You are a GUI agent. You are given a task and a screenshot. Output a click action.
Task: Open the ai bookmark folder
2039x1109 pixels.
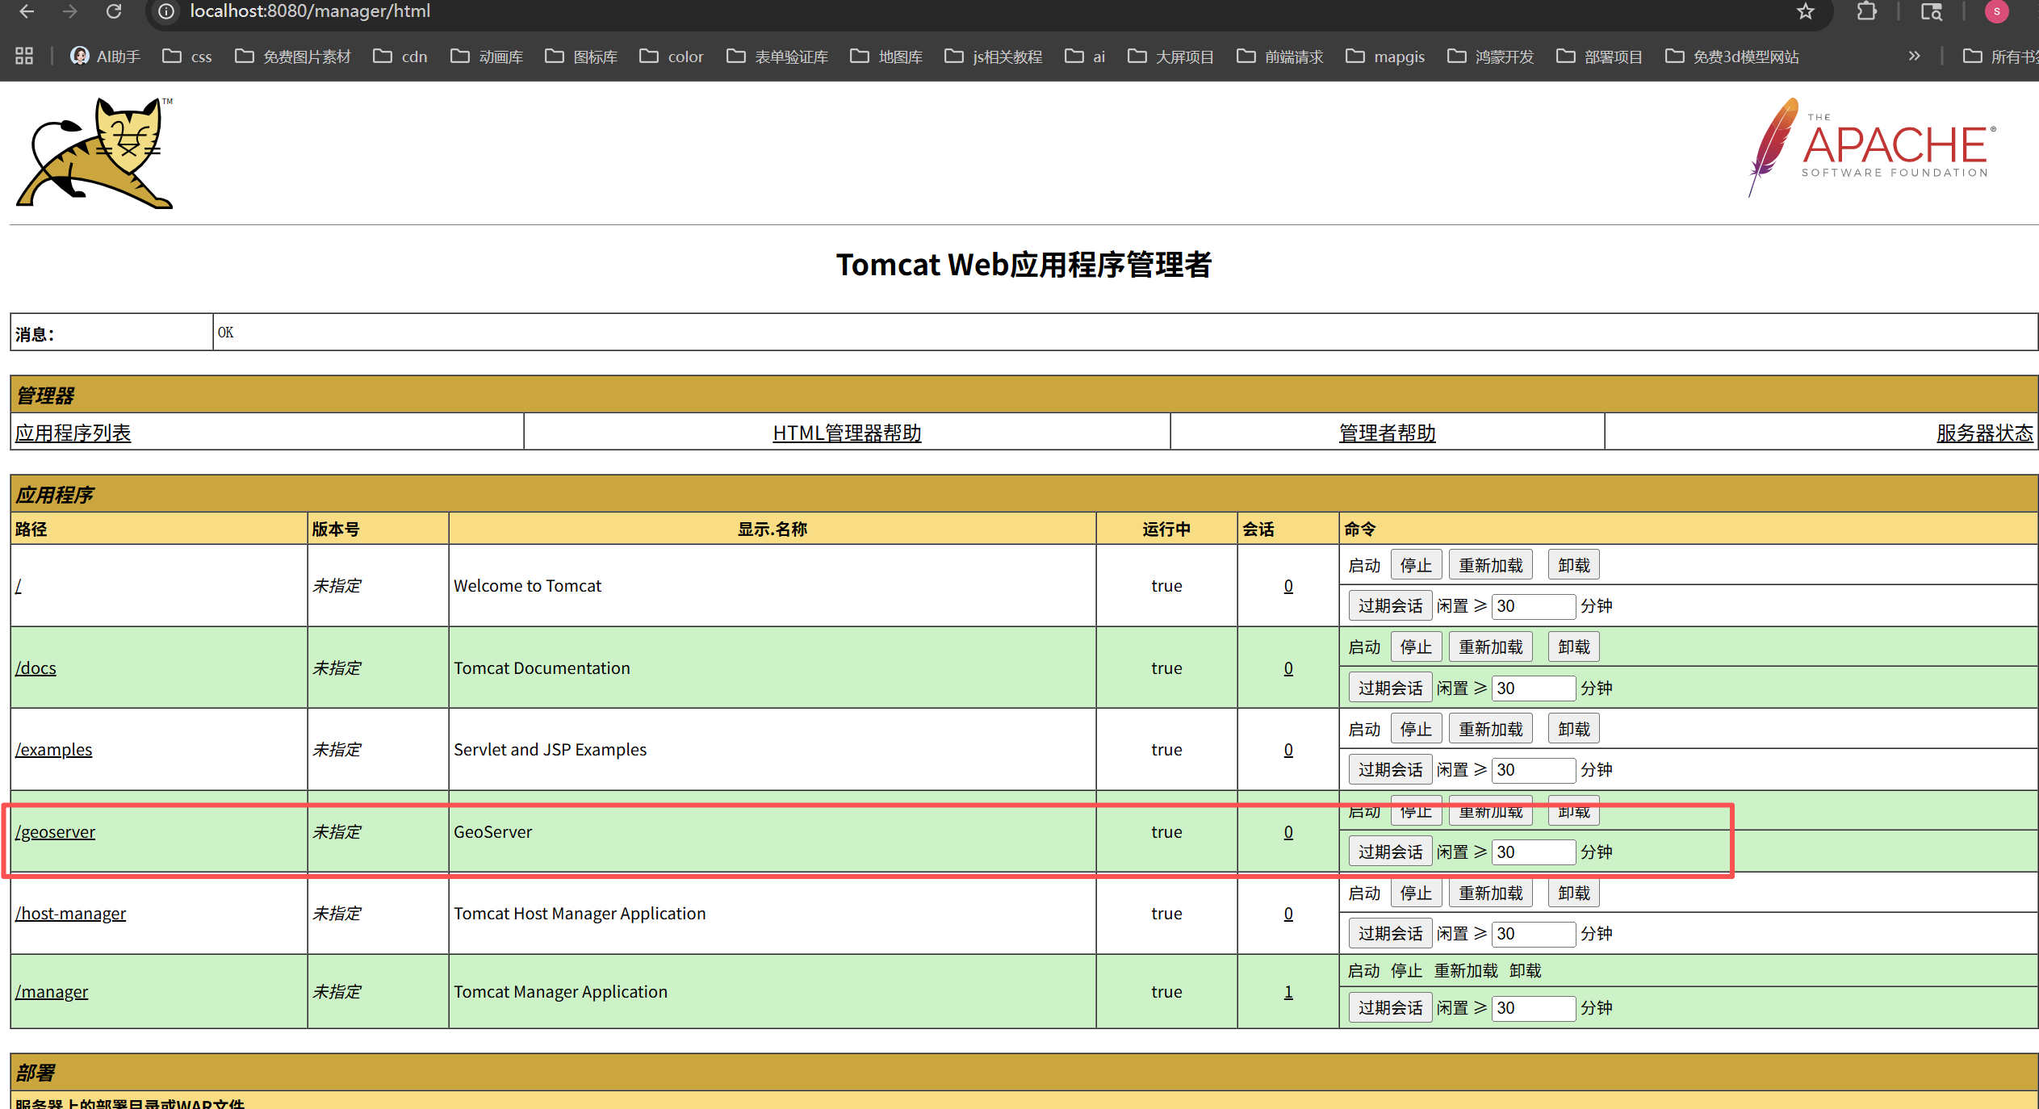tap(1086, 56)
